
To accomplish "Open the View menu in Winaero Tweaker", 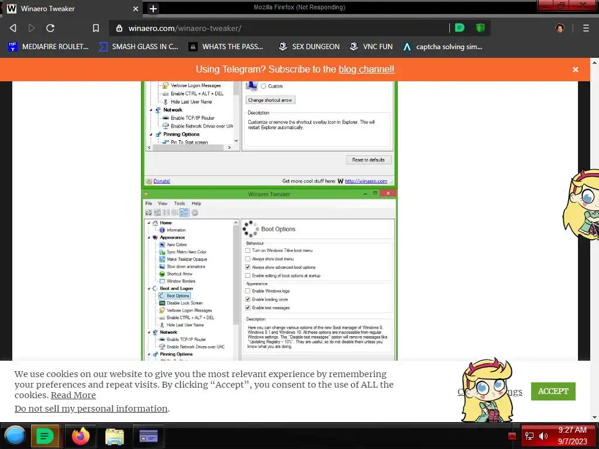I will coord(163,203).
